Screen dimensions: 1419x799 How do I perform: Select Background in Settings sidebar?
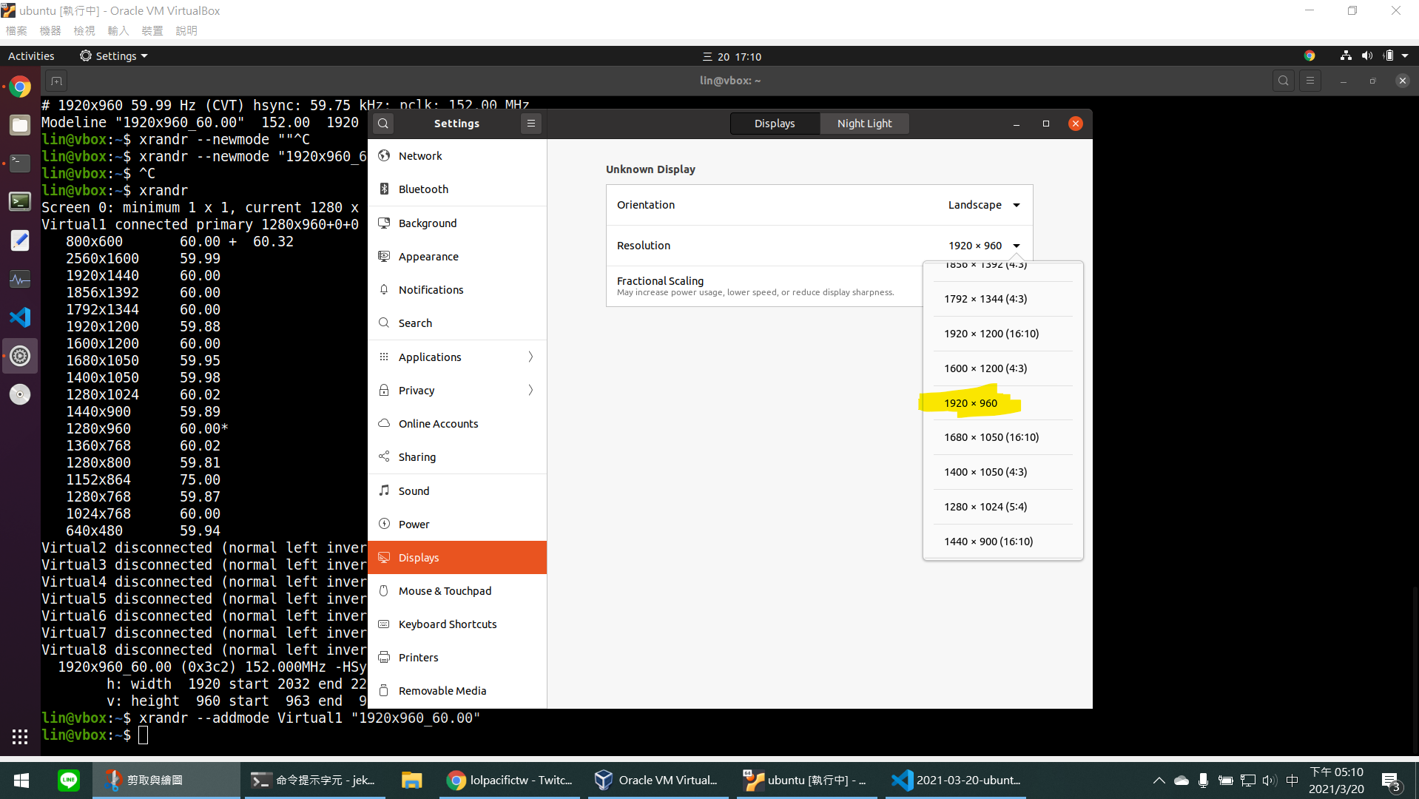pos(457,223)
